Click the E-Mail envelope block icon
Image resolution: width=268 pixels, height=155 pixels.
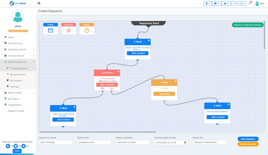(51, 30)
